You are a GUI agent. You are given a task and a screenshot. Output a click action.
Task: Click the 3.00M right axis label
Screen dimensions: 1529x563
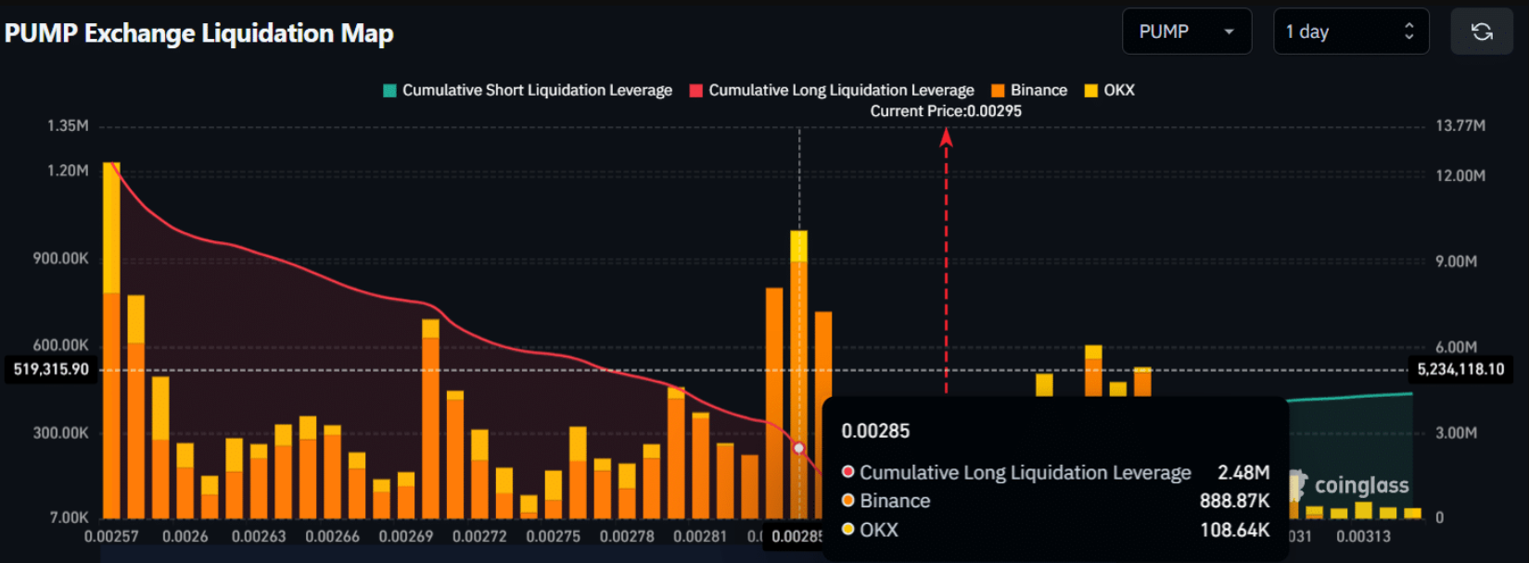[x=1457, y=433]
